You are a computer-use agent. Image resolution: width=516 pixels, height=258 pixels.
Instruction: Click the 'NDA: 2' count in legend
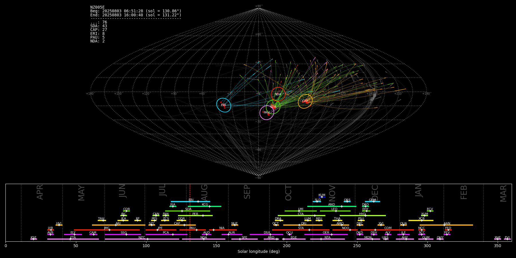coord(97,41)
